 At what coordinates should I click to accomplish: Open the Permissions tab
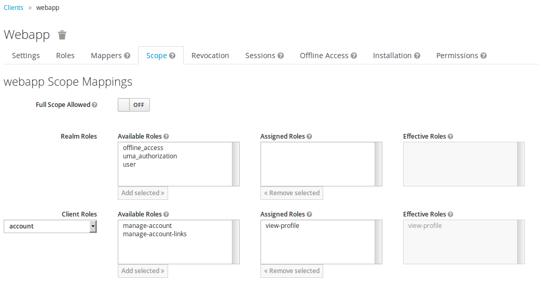[457, 56]
